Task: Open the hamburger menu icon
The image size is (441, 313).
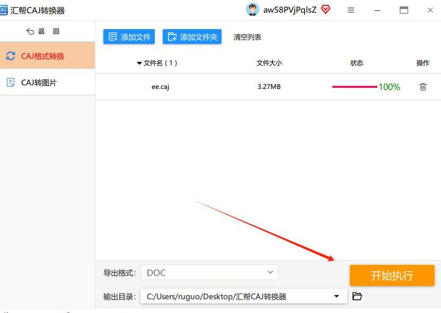Action: [x=351, y=11]
